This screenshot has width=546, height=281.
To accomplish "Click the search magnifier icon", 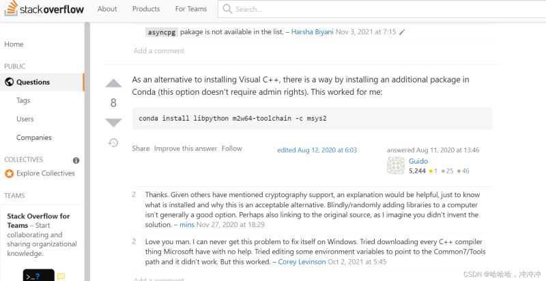I will (x=228, y=10).
